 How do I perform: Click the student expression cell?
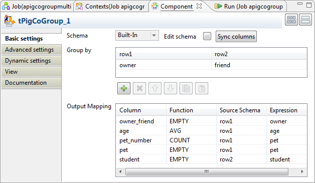pos(287,159)
